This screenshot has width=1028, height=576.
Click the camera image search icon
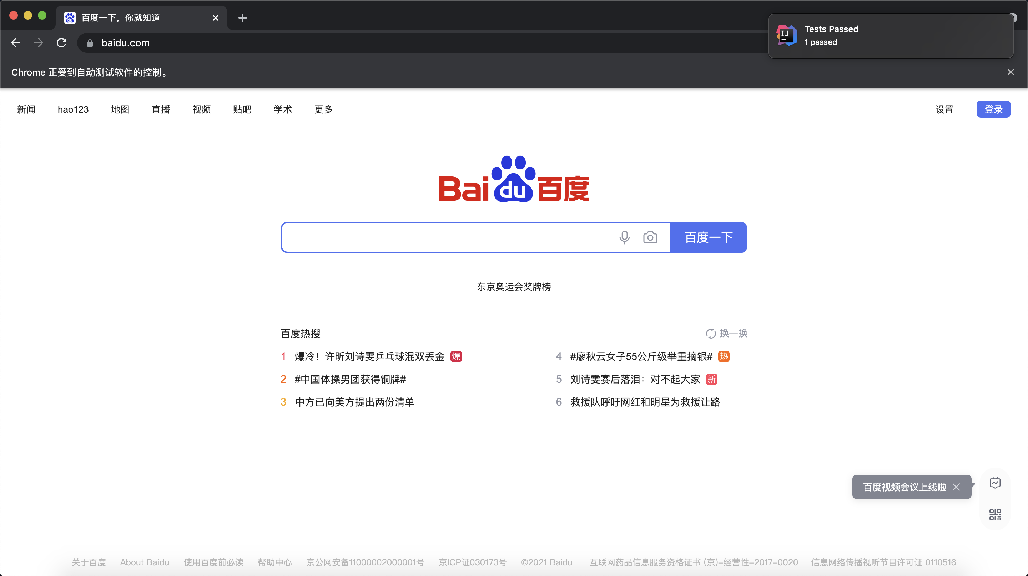point(650,237)
